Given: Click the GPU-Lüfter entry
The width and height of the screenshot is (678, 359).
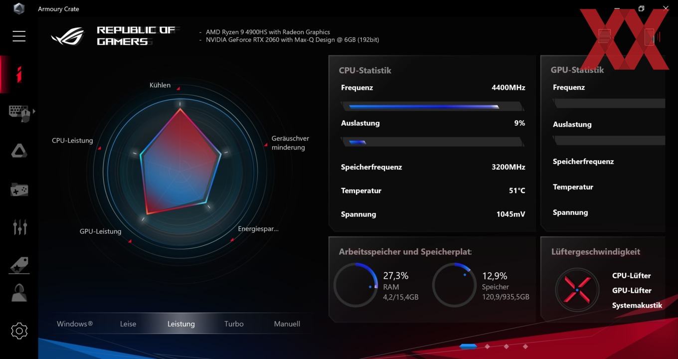Looking at the screenshot, I should (x=632, y=291).
